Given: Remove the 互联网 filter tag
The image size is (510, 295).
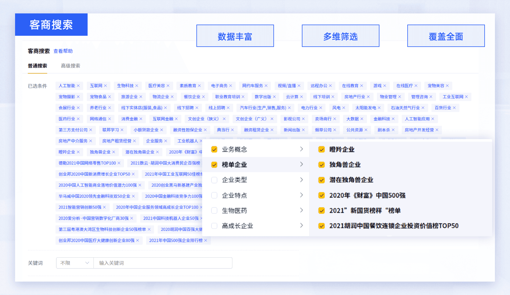Looking at the screenshot, I should coord(105,86).
